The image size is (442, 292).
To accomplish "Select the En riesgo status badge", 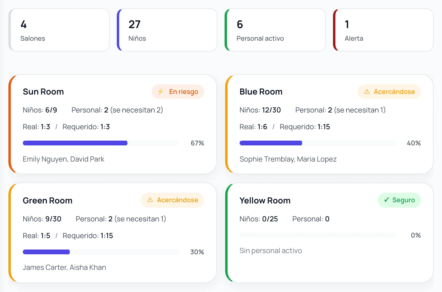I will coord(178,92).
